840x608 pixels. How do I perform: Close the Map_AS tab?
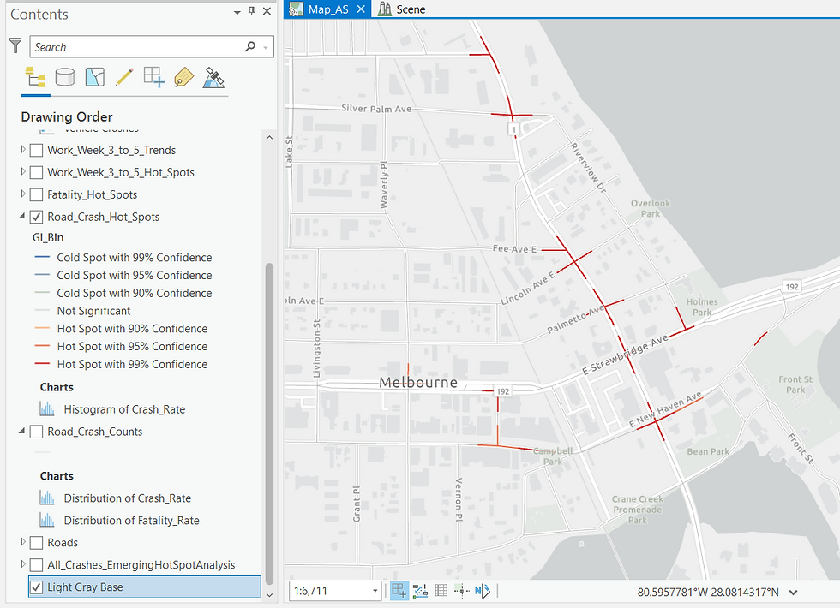[361, 9]
